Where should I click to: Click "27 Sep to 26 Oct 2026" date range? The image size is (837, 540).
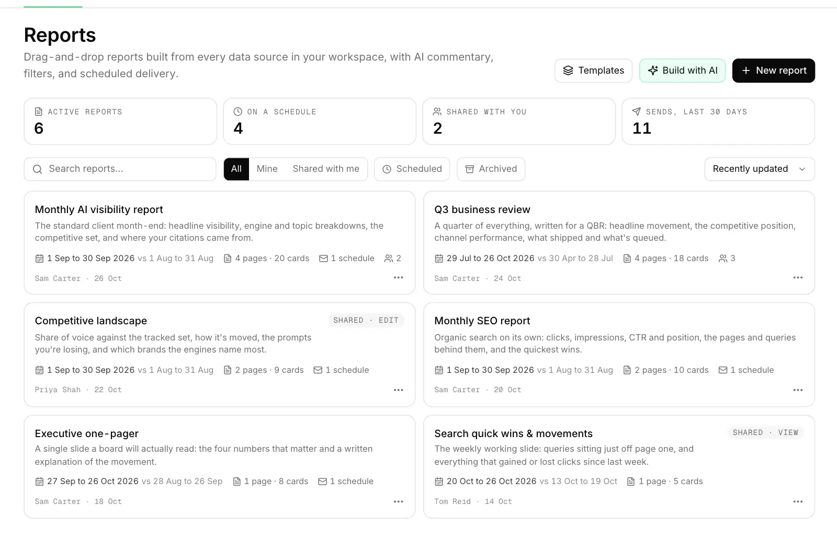click(93, 482)
